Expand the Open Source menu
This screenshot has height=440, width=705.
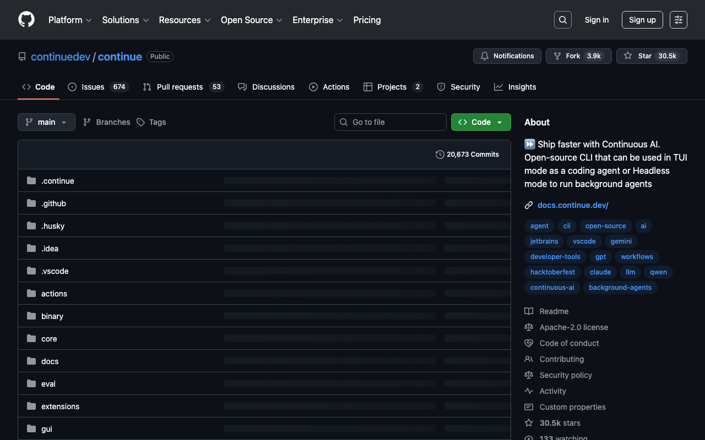[x=251, y=20]
